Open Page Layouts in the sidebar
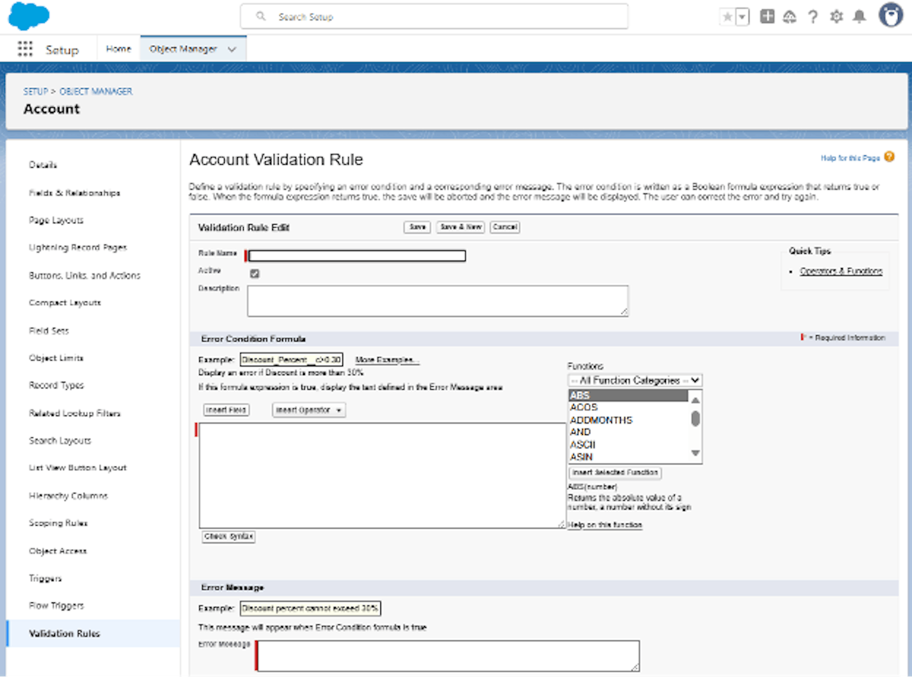 click(56, 220)
